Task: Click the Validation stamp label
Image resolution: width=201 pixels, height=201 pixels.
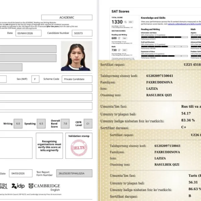Action: (79, 136)
